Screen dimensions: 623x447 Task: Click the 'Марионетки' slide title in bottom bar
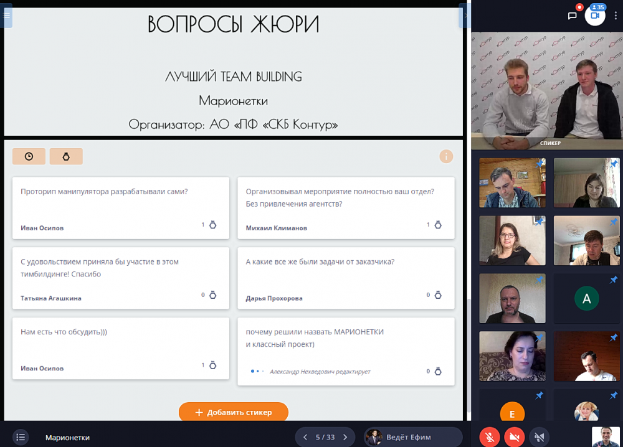[67, 438]
